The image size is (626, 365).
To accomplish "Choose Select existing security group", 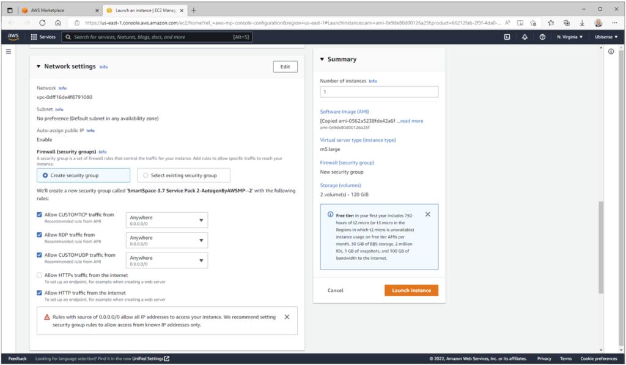I will point(183,175).
